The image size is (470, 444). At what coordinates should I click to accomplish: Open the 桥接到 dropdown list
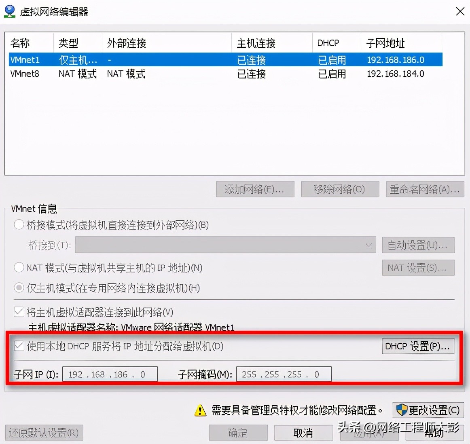pos(368,245)
